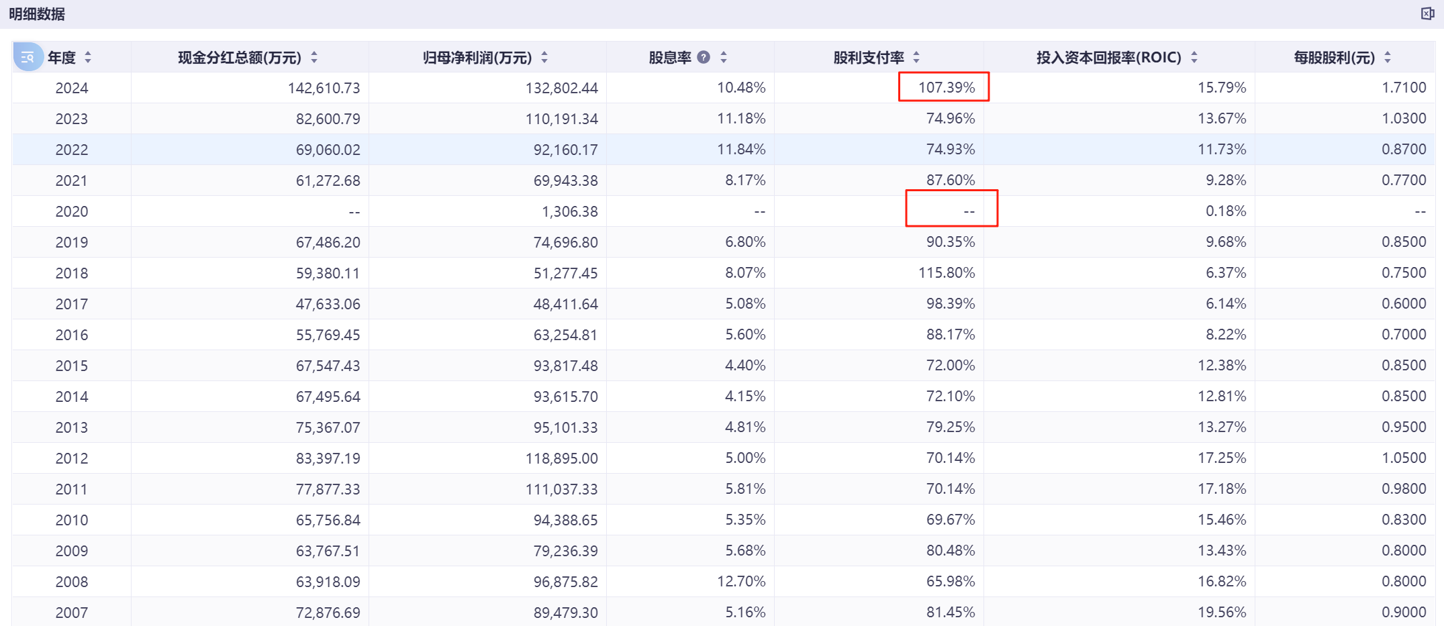Select the 2024 year row cell
Screen dimensions: 1444x626
[x=72, y=88]
